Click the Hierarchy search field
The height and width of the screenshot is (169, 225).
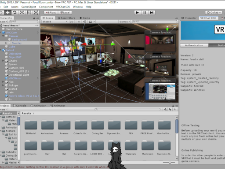coord(23,22)
